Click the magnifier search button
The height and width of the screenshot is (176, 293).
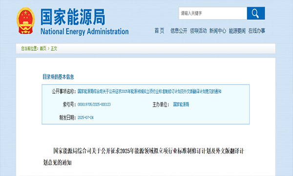(256, 13)
